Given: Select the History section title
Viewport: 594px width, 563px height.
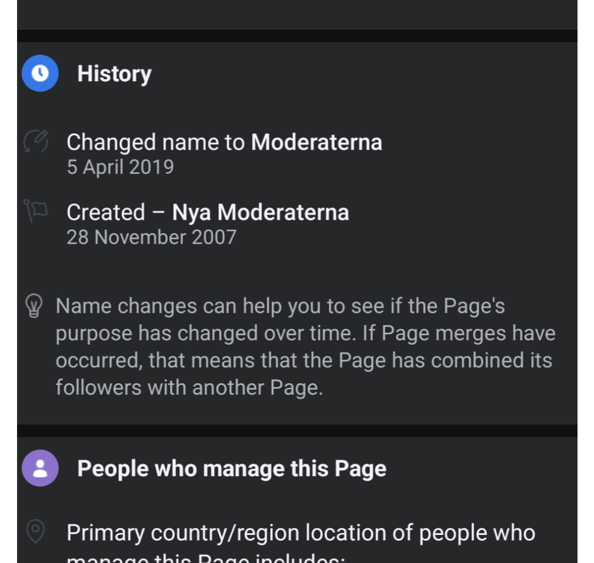Looking at the screenshot, I should coord(114,73).
